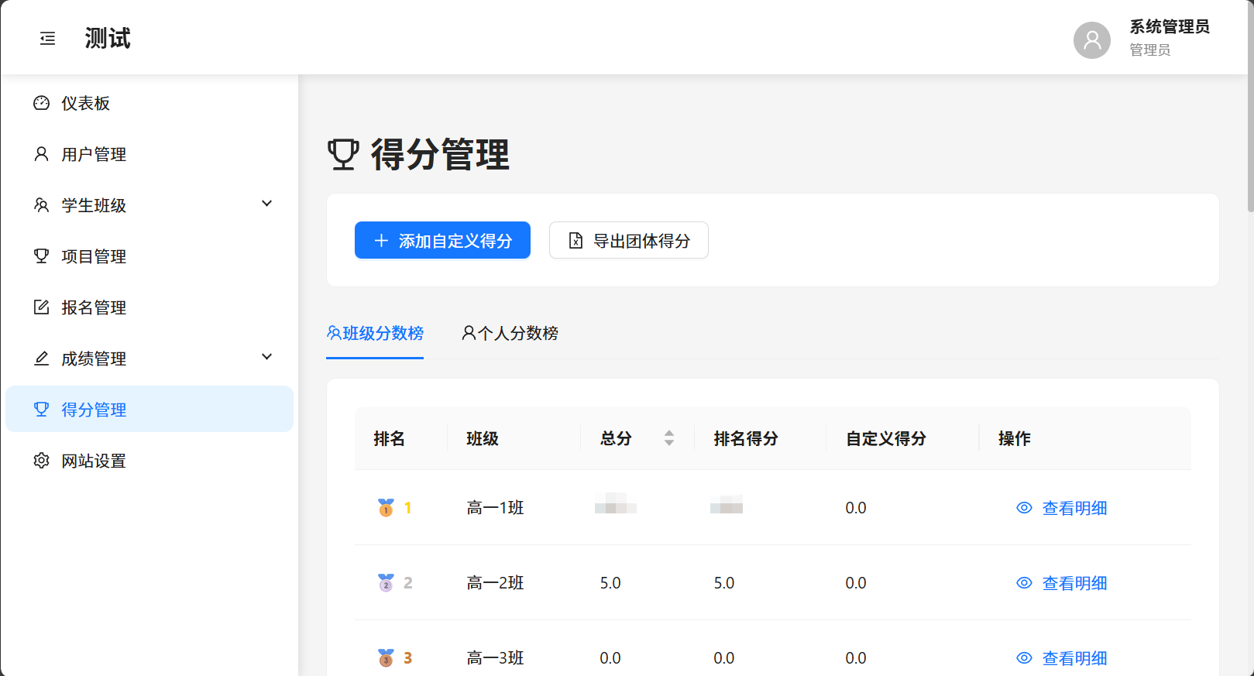Select the 班级分数榜 tab
Image resolution: width=1254 pixels, height=676 pixels.
click(375, 334)
